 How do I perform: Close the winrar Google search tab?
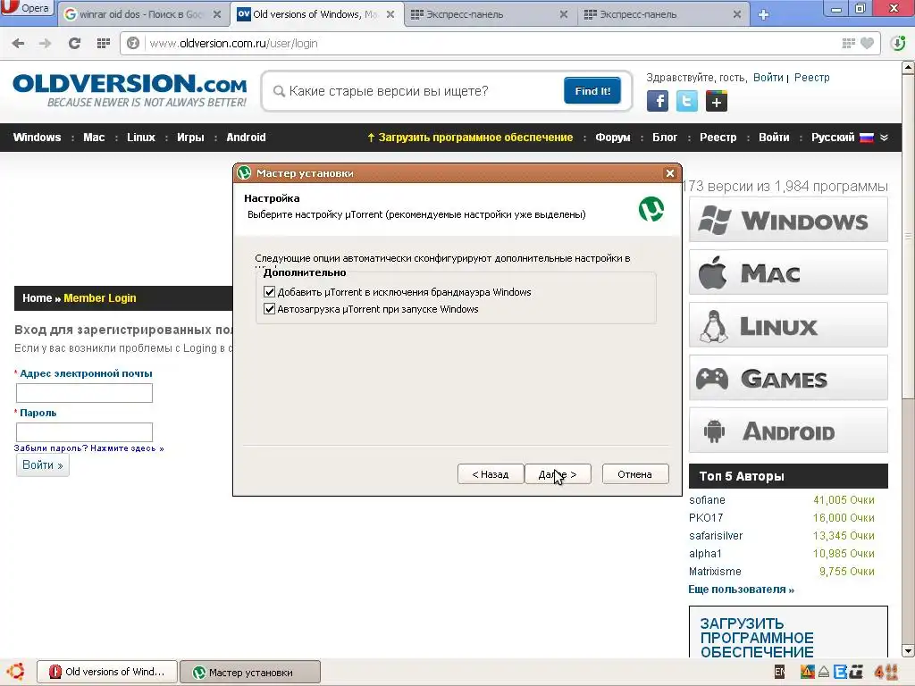coord(216,14)
